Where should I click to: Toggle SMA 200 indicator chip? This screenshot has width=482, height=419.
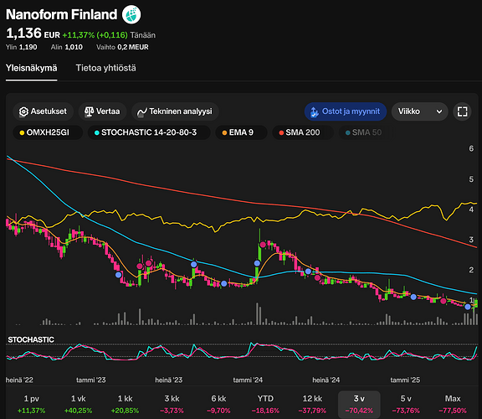tap(303, 132)
